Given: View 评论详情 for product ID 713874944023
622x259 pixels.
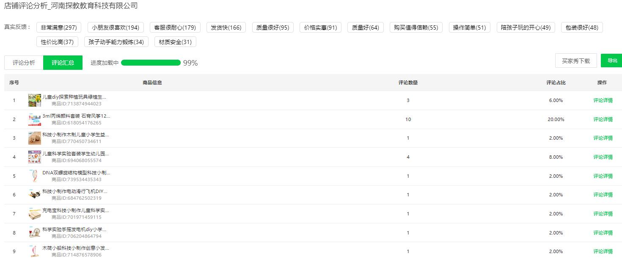Looking at the screenshot, I should click(x=603, y=101).
